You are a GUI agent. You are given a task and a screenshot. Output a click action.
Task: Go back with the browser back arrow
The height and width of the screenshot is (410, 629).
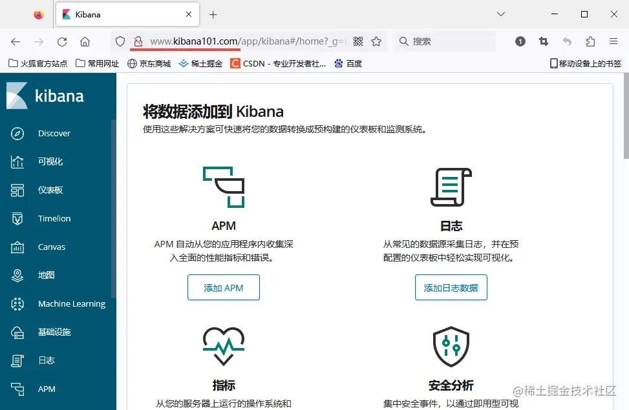pos(16,41)
